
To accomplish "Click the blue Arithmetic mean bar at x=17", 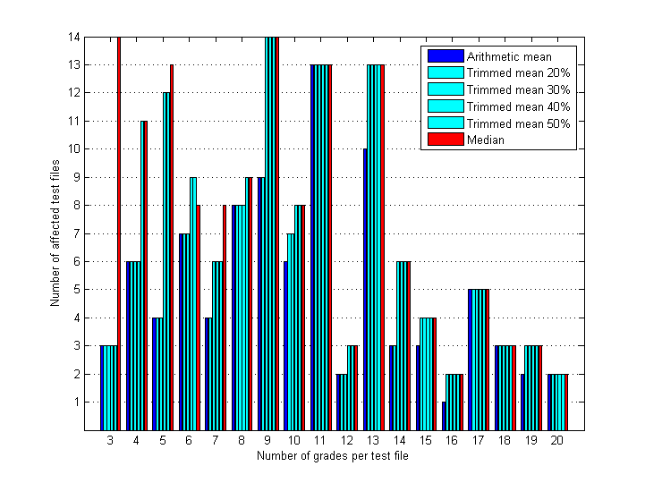I will point(471,360).
